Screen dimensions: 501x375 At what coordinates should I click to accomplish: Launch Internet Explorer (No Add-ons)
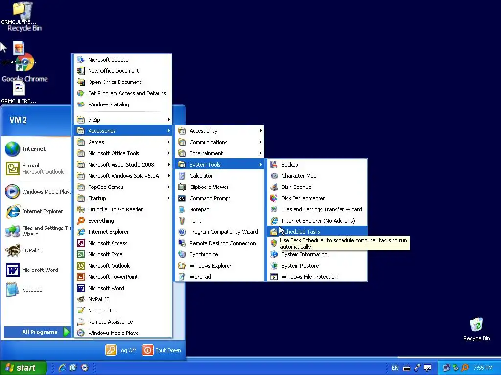[317, 220]
